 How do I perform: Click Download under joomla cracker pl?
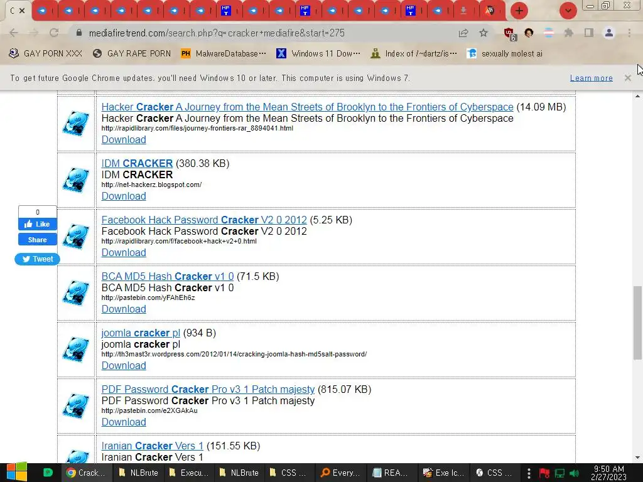tap(124, 366)
